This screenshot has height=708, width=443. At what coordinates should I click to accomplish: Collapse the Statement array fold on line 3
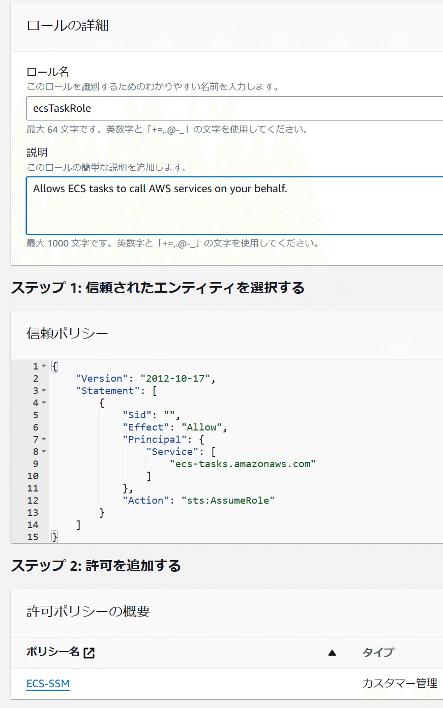pyautogui.click(x=44, y=390)
